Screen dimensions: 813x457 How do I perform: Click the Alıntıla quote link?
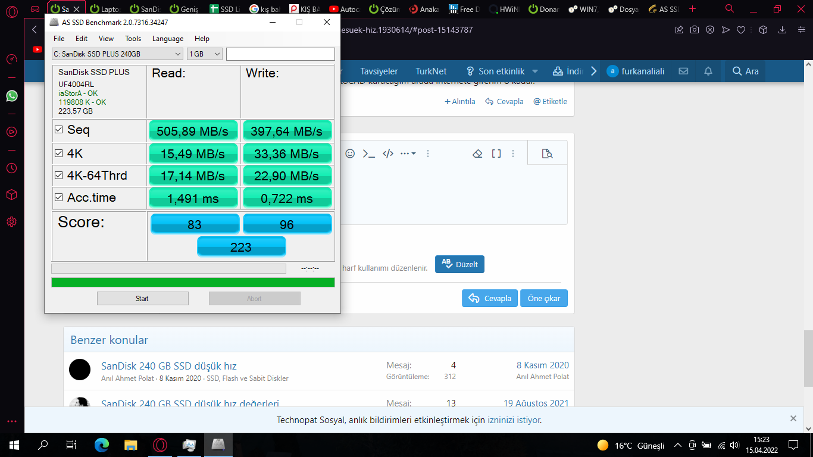point(460,101)
